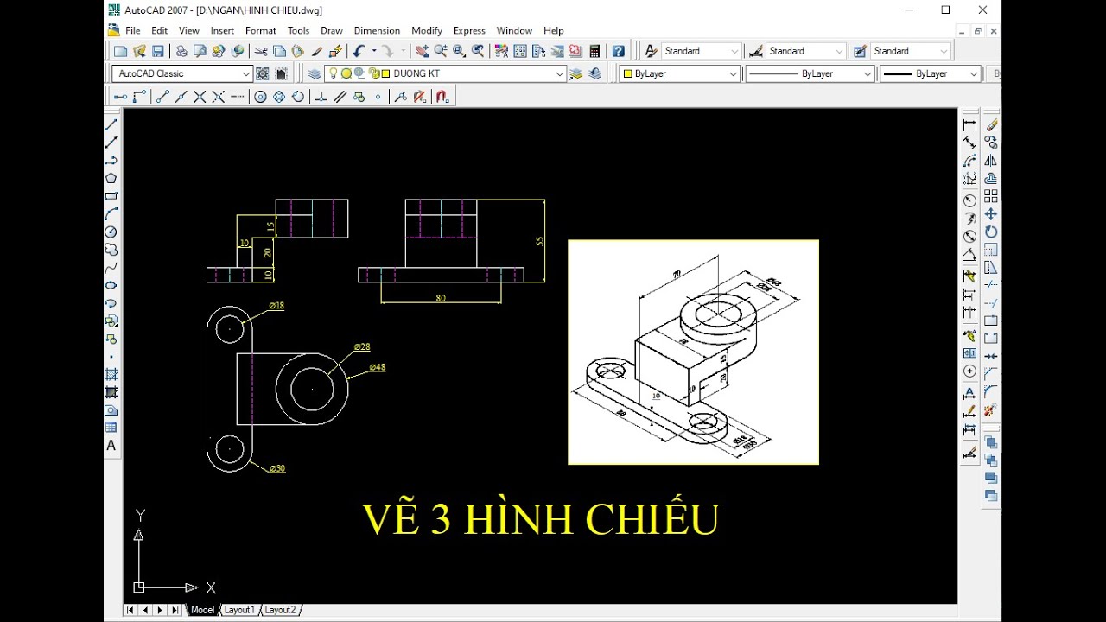Toggle freeze sun icon for DUONG KT layer
This screenshot has height=622, width=1106.
346,74
